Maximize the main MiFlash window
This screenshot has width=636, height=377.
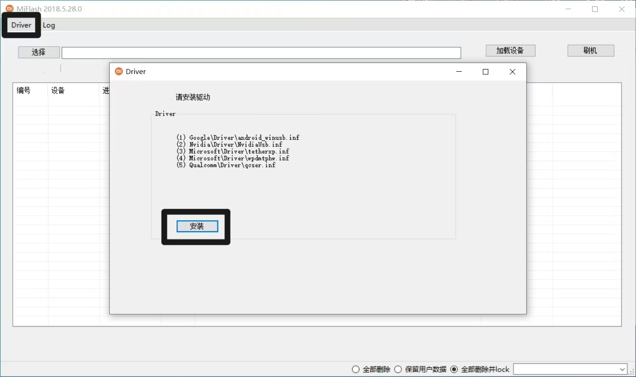(595, 9)
